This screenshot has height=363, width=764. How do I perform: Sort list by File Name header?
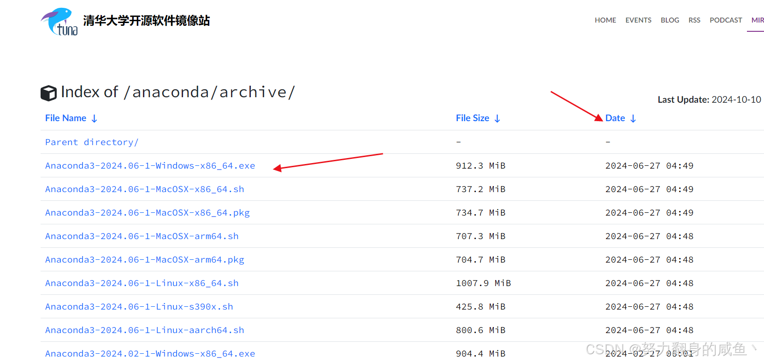[65, 118]
